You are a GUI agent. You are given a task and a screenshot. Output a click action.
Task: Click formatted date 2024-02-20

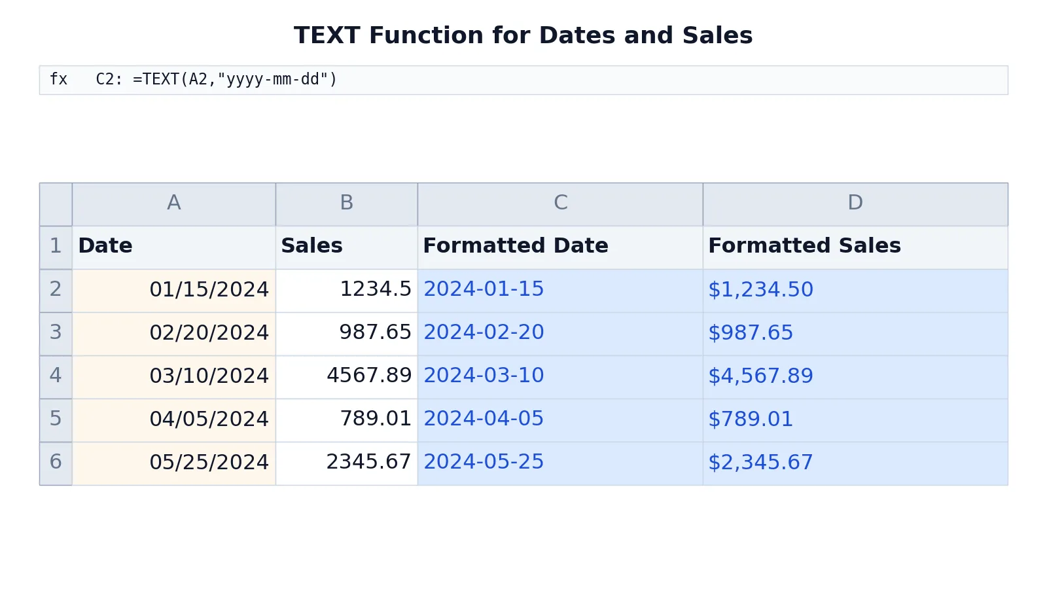click(560, 334)
